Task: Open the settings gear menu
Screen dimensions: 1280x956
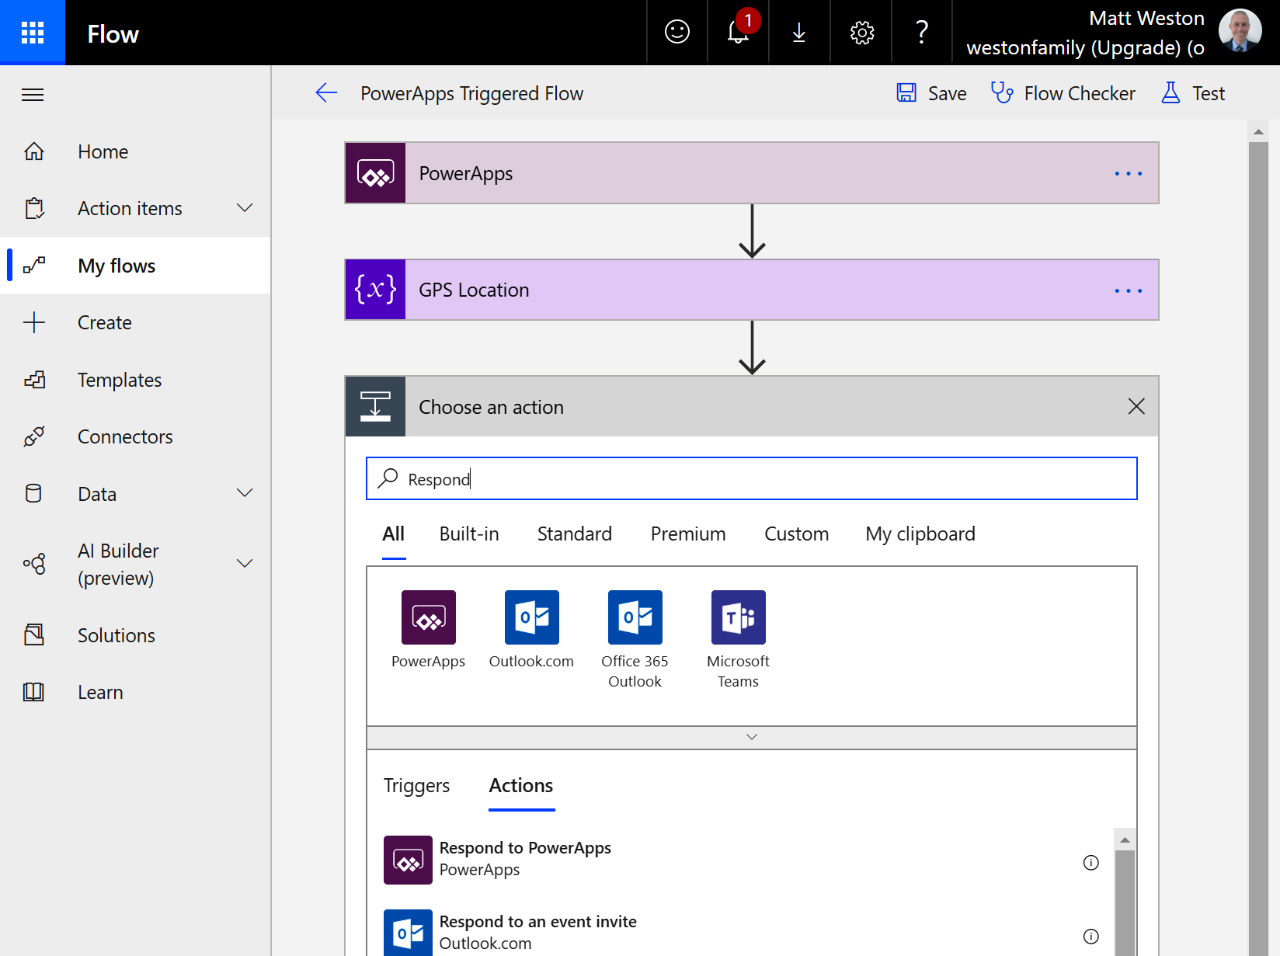Action: click(861, 32)
